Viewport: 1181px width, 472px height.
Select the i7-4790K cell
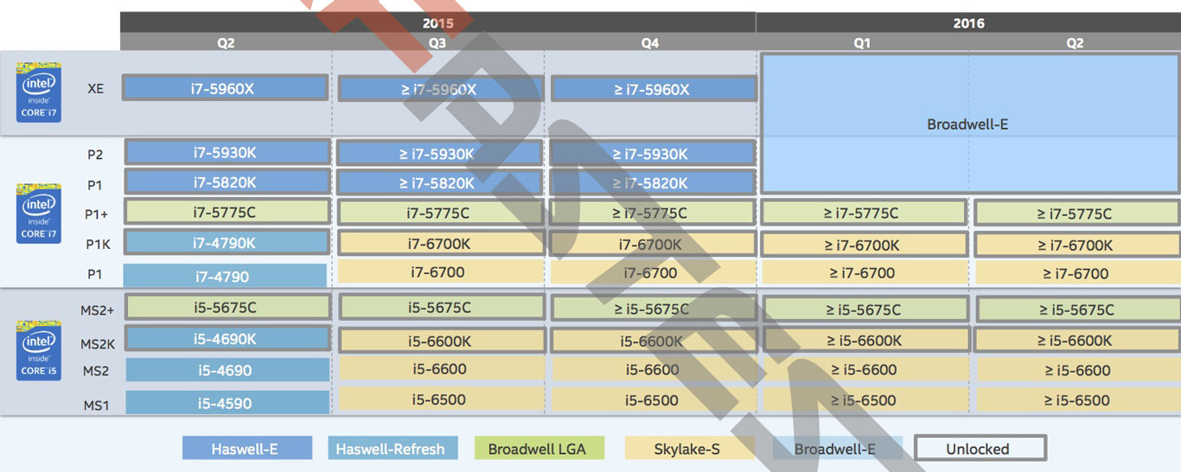tap(227, 242)
